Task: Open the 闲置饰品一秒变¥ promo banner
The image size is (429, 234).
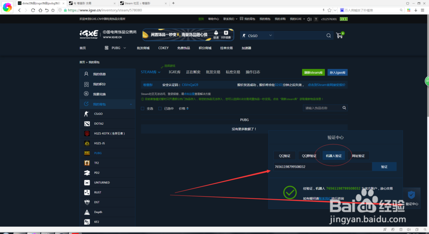Action: pos(188,35)
